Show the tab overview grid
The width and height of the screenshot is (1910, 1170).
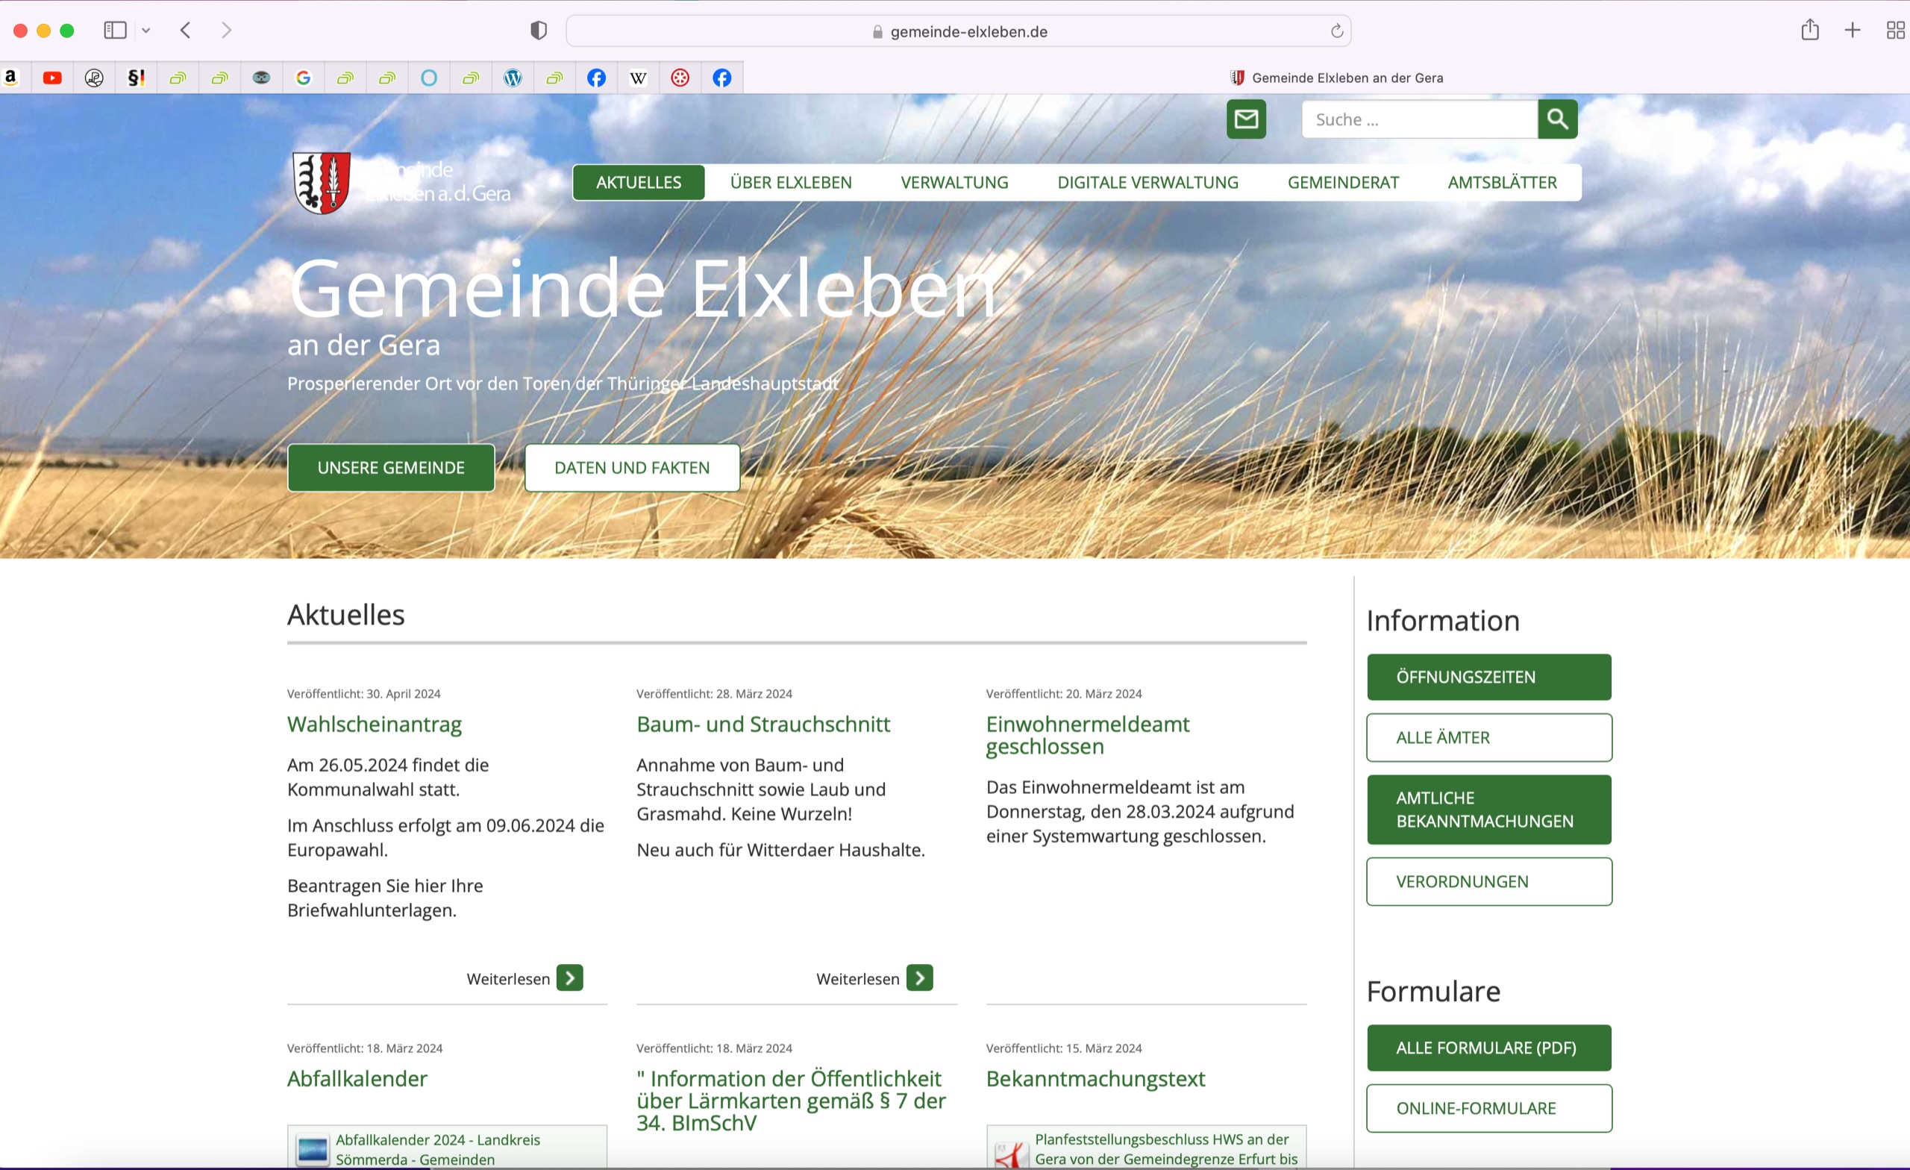(x=1894, y=31)
